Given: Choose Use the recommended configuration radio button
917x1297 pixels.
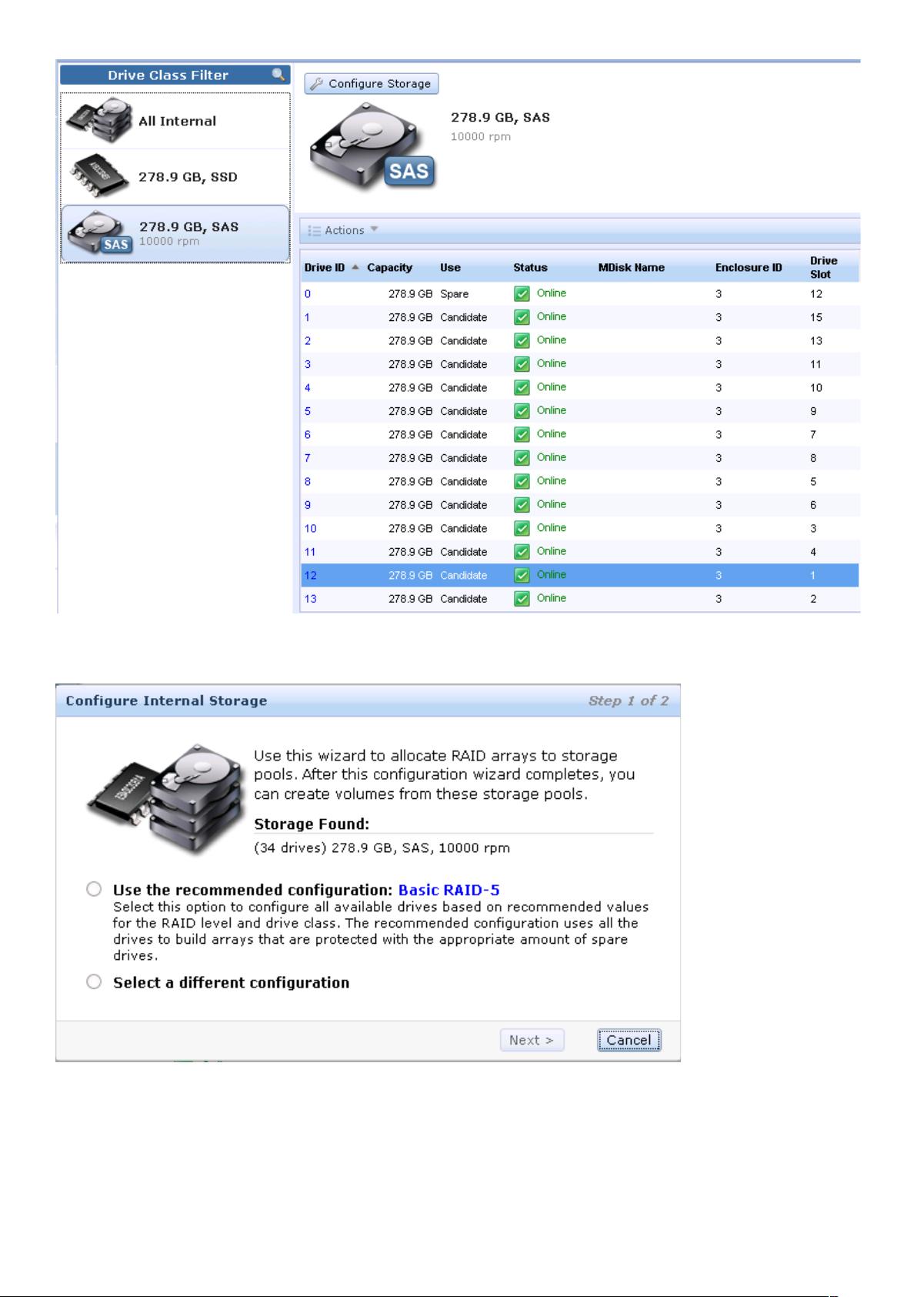Looking at the screenshot, I should tap(94, 889).
